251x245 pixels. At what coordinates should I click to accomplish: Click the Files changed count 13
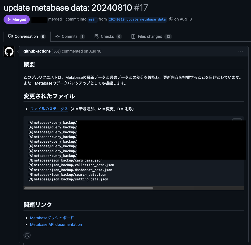[168, 36]
